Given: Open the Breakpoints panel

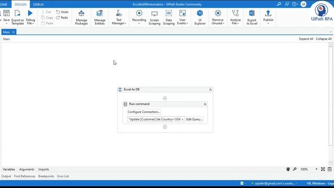Looking at the screenshot, I should [46, 177].
